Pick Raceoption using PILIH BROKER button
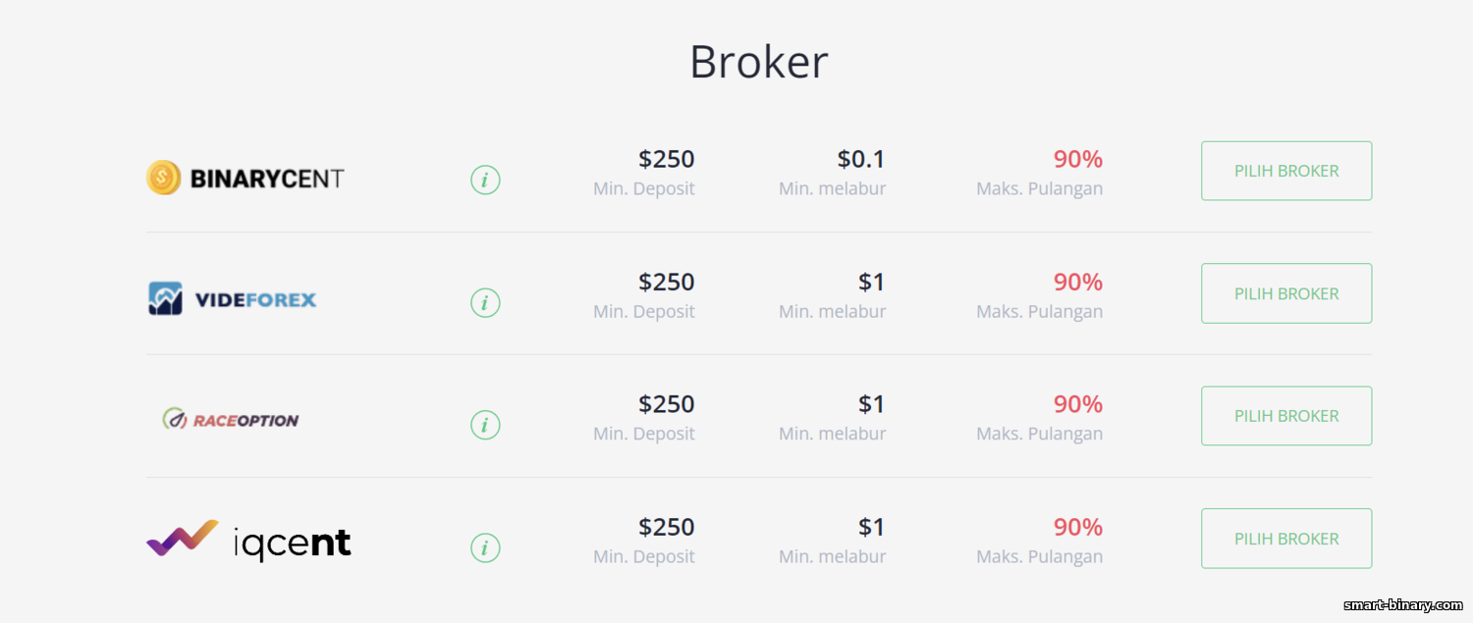 [x=1286, y=416]
